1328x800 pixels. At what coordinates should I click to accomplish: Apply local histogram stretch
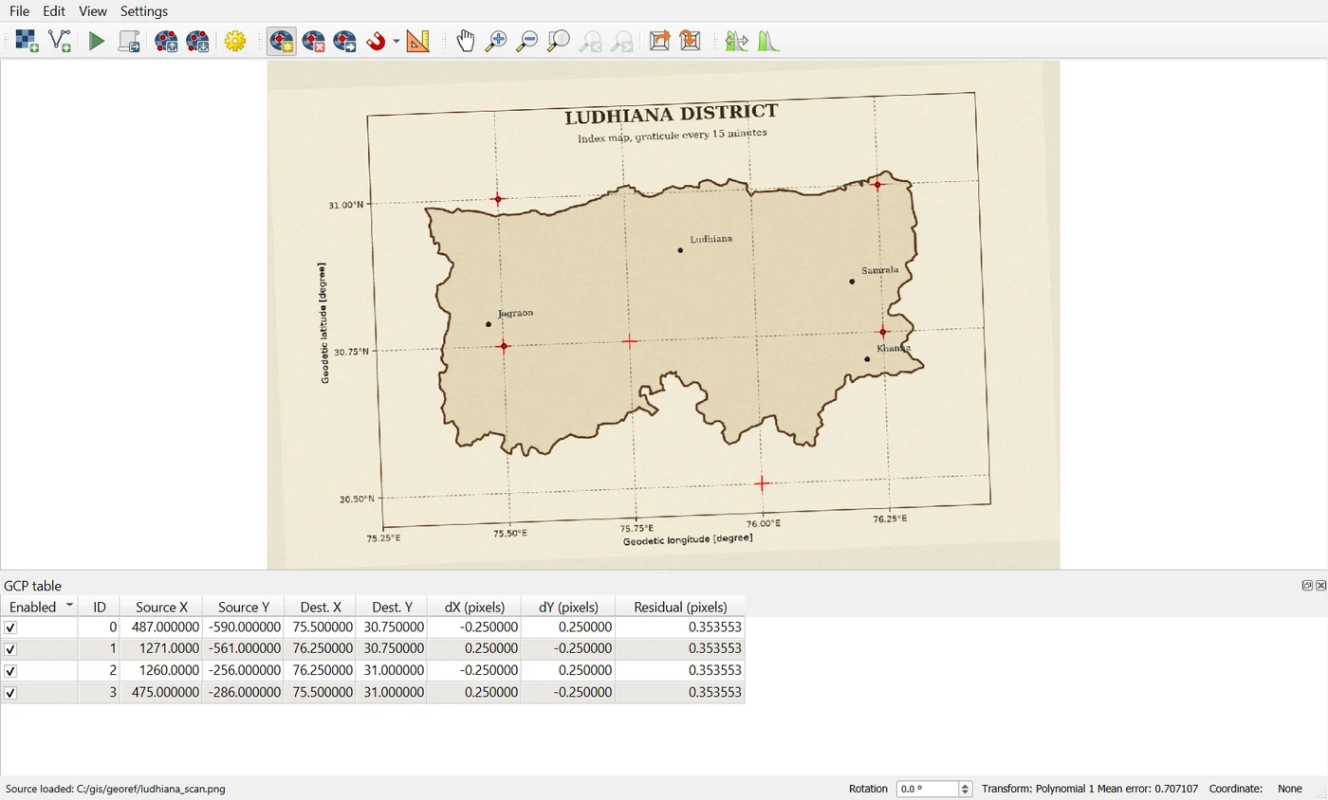[768, 41]
